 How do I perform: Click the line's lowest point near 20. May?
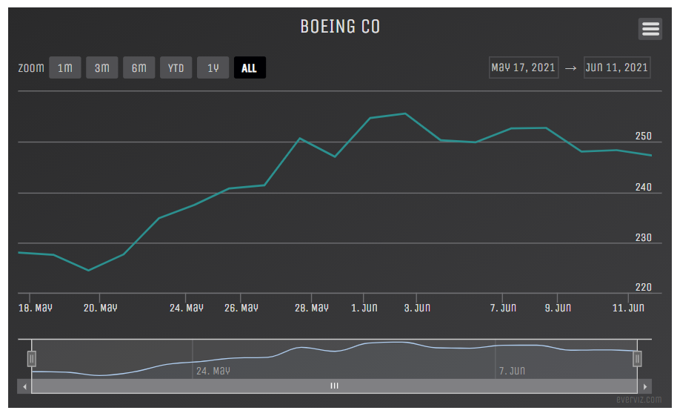pyautogui.click(x=88, y=271)
